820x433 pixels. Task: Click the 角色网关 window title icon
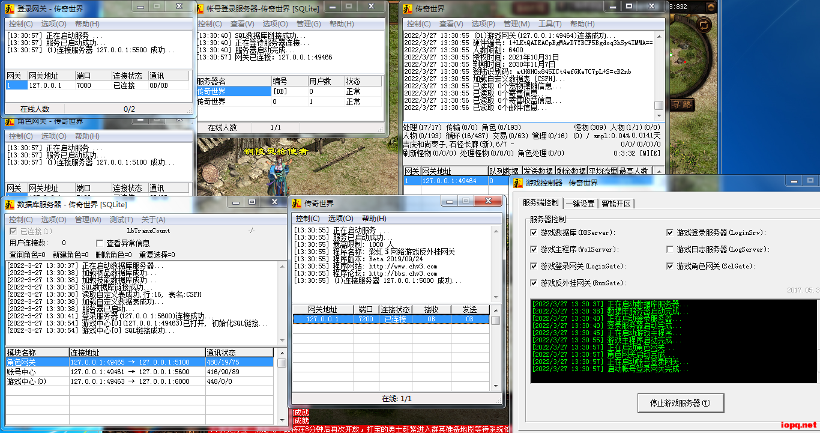(9, 121)
